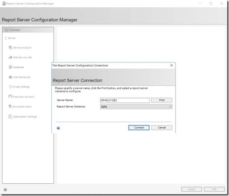
Task: Click the Encryption Keys icon
Action: (x=10, y=107)
